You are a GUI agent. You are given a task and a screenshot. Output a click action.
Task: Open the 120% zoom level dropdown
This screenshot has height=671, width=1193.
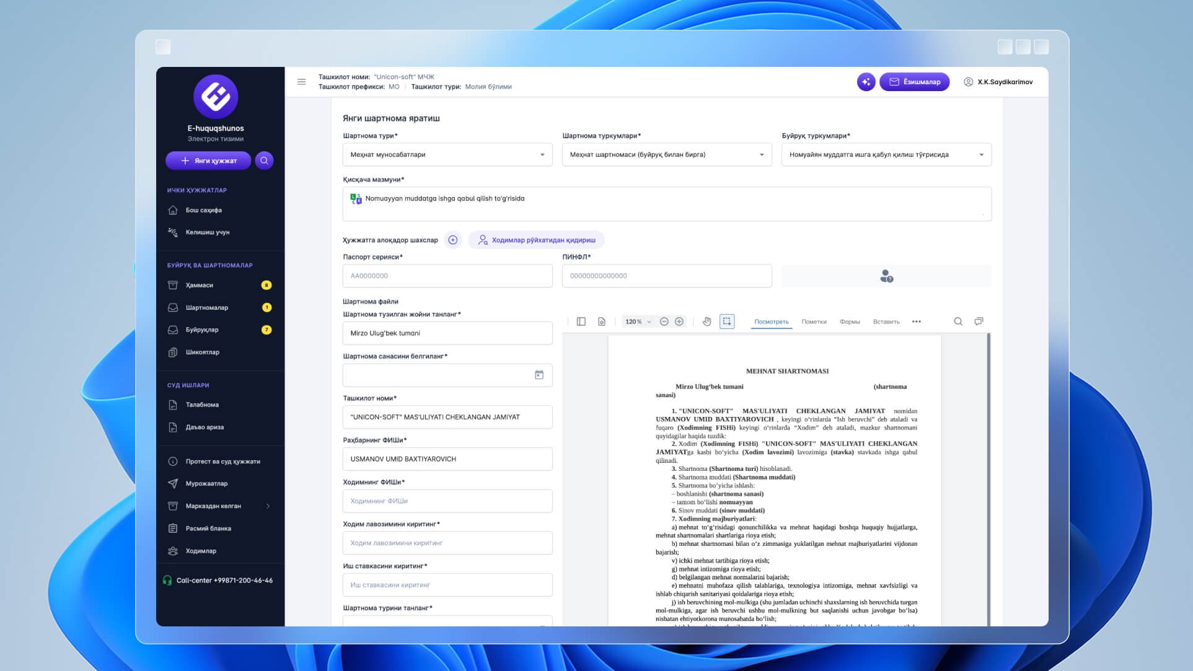(638, 322)
